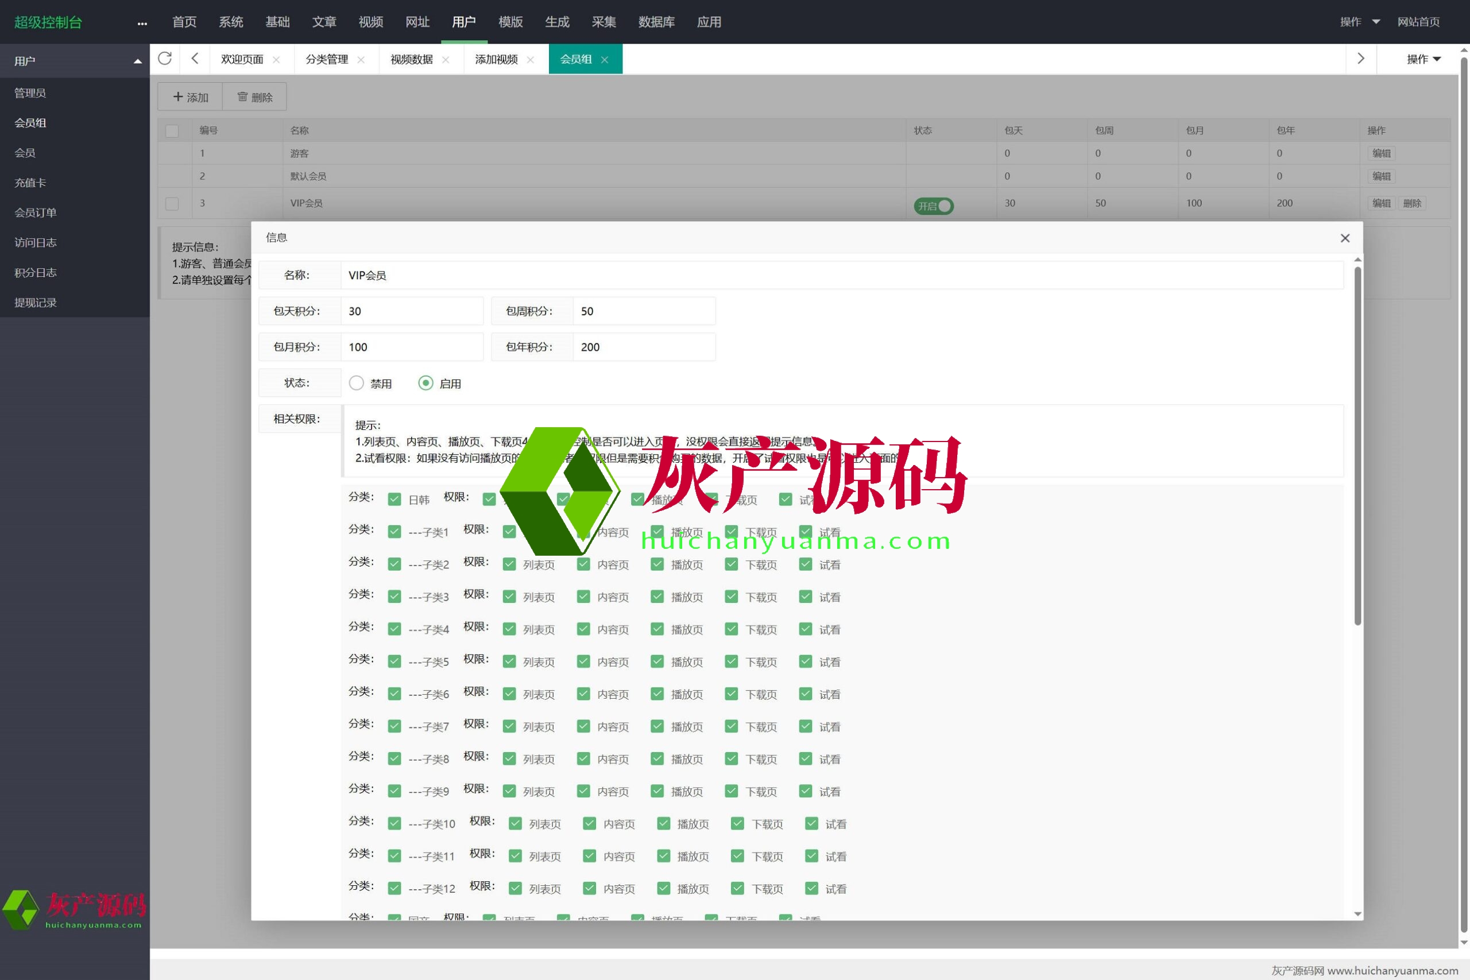
Task: Click the three-dots icon beside 超级控制台
Action: (142, 23)
